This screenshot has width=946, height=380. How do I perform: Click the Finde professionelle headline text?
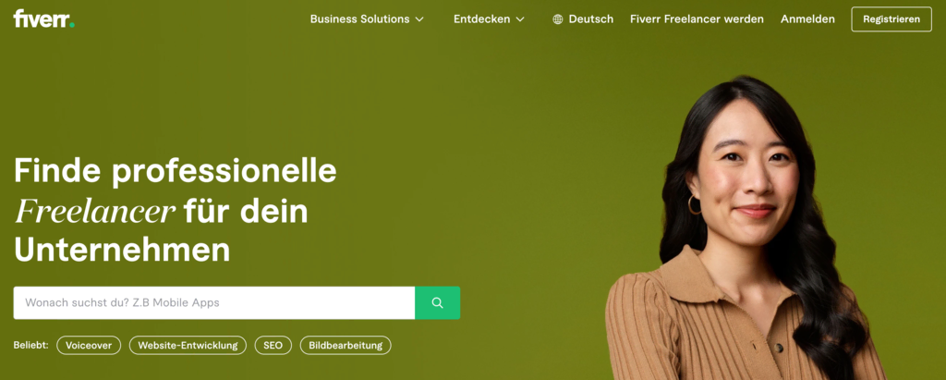(x=175, y=171)
